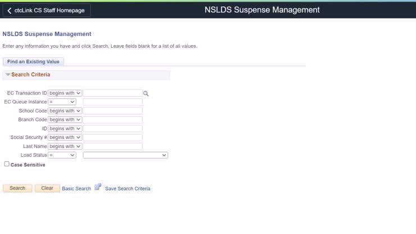Click the NSLDS Suspense Management page heading
Screen dimensions: 416x234
(x=47, y=34)
